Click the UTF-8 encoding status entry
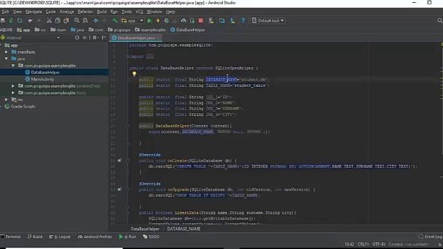443x249 pixels. [x=379, y=244]
